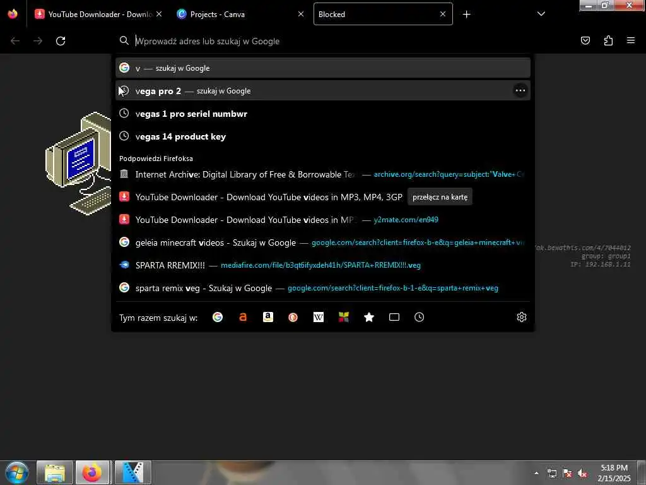The image size is (646, 485).
Task: Close the Projects - Canva tab
Action: pos(301,14)
